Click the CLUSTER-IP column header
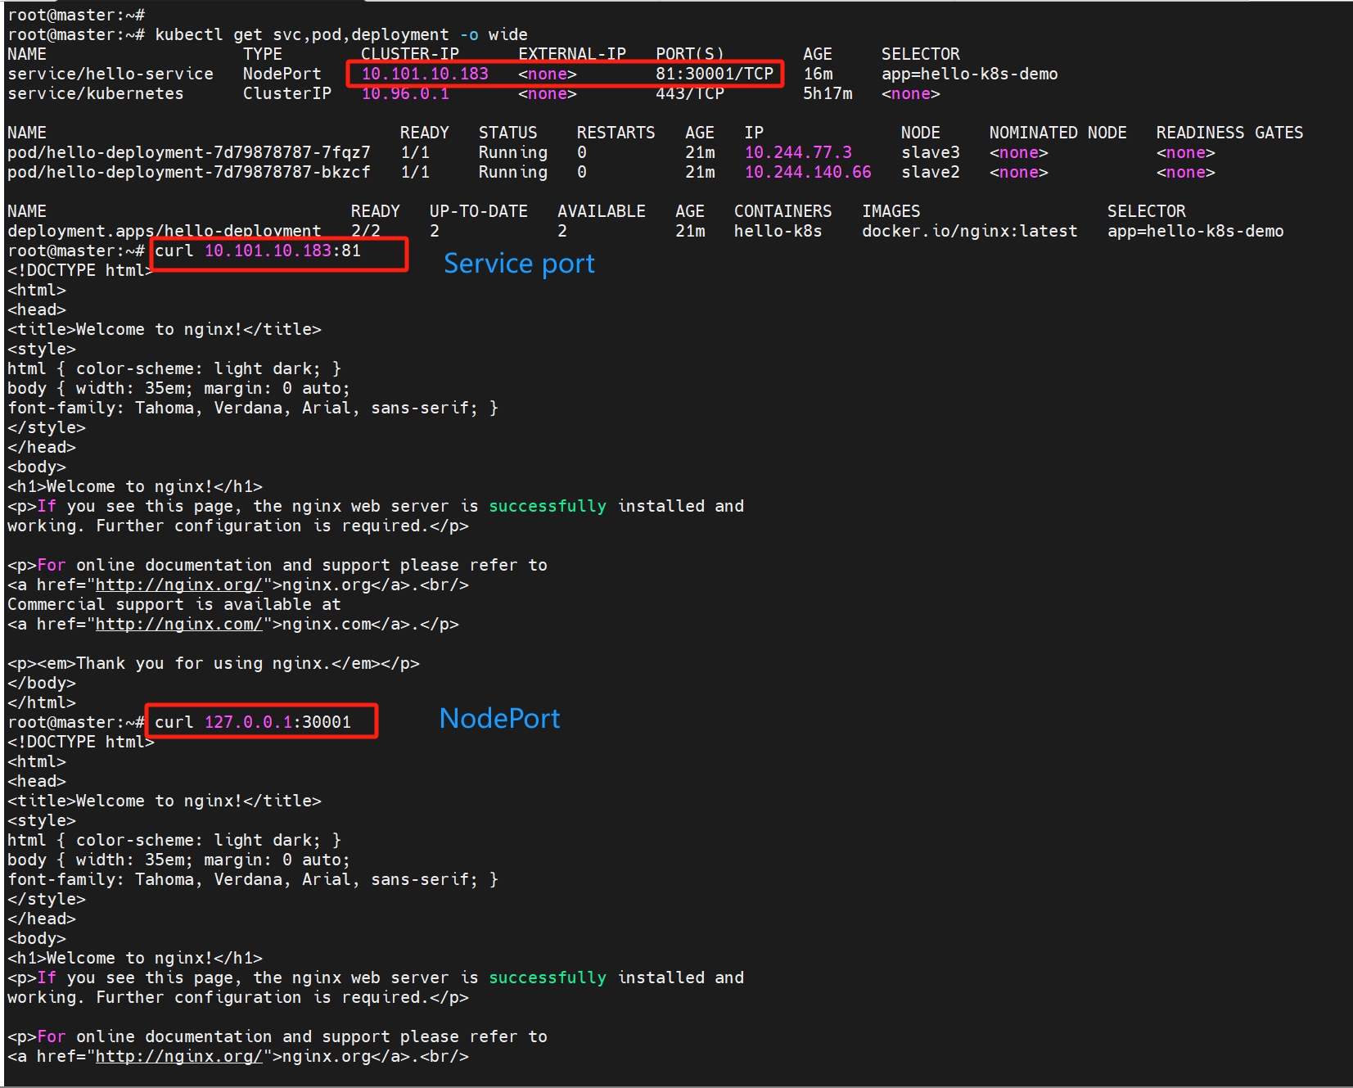The width and height of the screenshot is (1353, 1088). pyautogui.click(x=410, y=54)
